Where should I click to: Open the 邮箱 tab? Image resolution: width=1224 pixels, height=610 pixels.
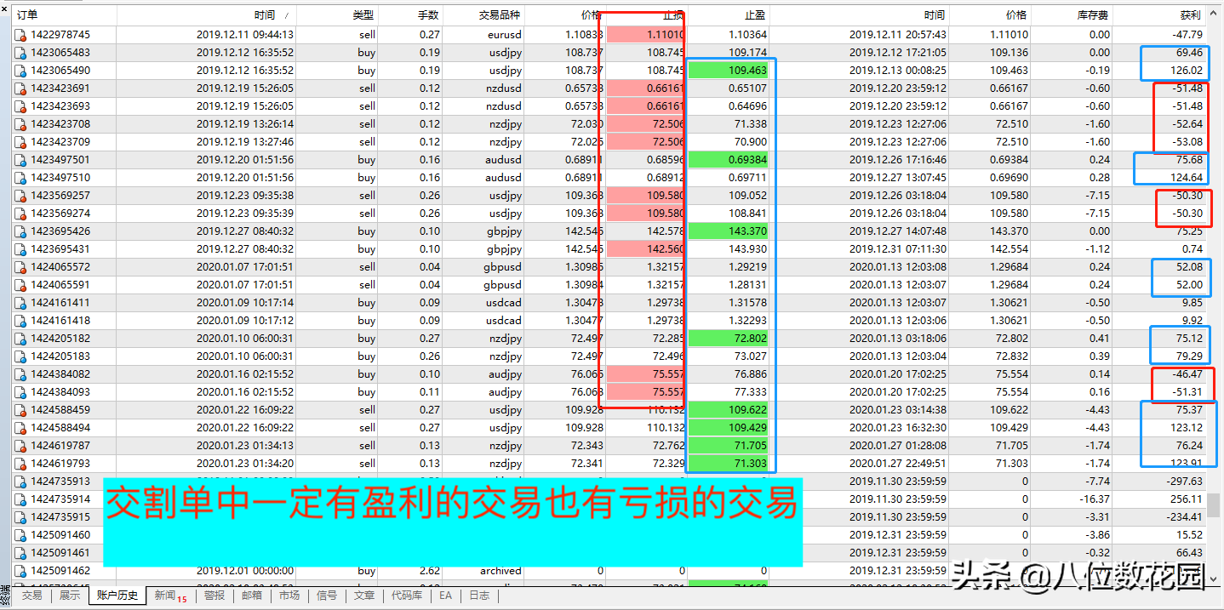coord(252,596)
